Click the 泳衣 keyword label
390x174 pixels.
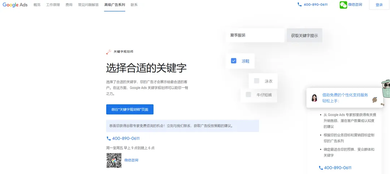click(268, 81)
